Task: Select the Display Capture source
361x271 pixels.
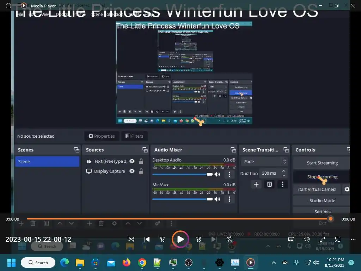Action: tap(109, 171)
